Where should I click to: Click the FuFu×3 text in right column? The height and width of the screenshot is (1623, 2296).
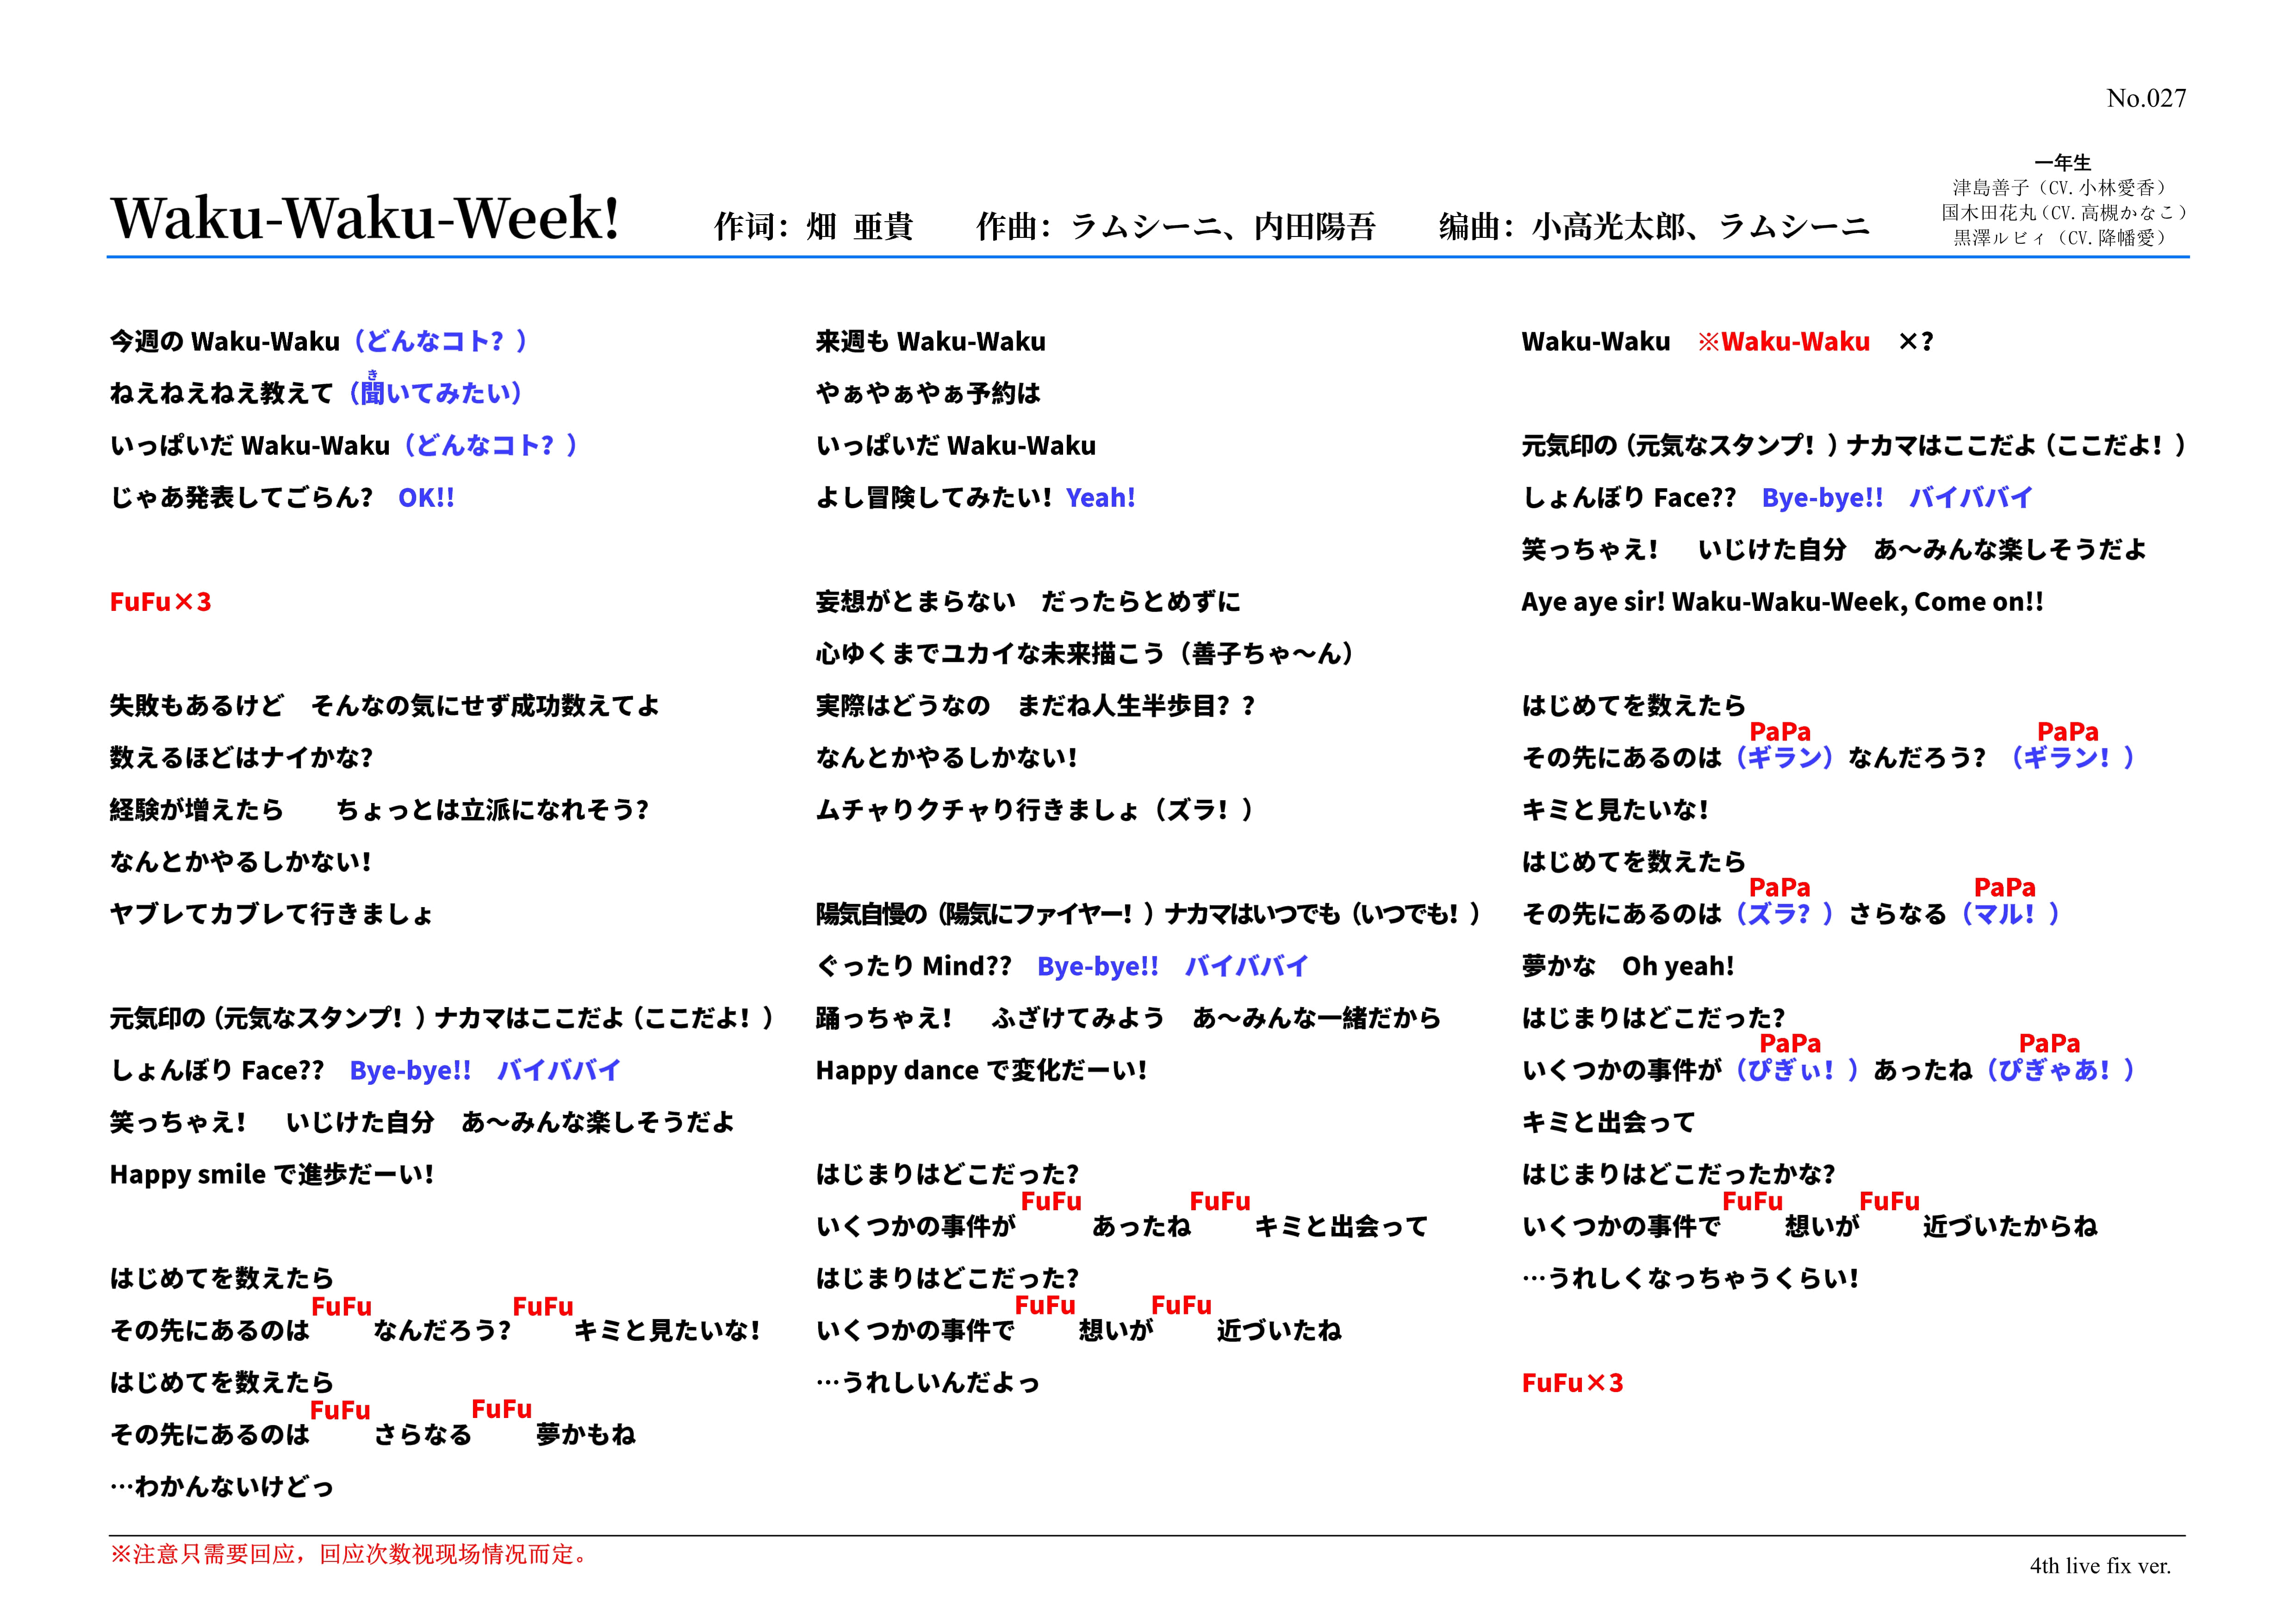[x=1572, y=1383]
